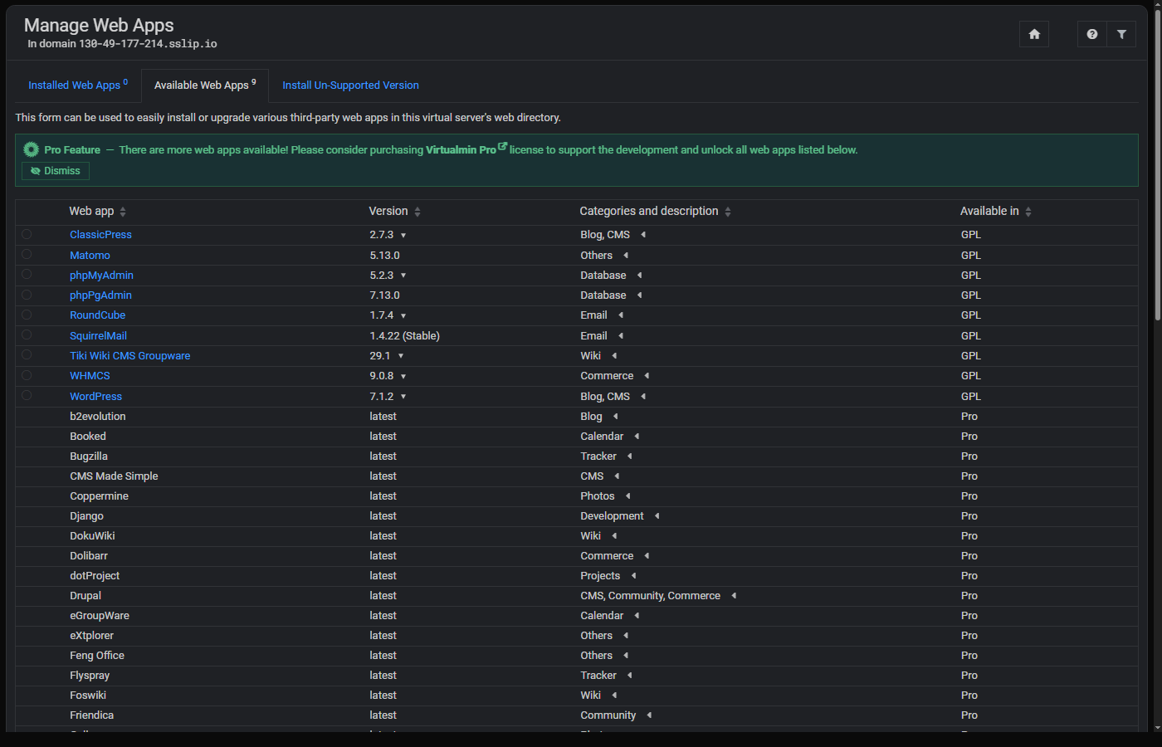Open the WordPress 7.1.2 version dropdown
Image resolution: width=1162 pixels, height=747 pixels.
pyautogui.click(x=403, y=397)
